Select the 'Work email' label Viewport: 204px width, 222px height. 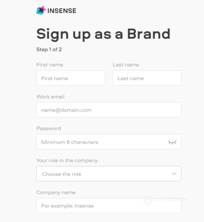51,97
